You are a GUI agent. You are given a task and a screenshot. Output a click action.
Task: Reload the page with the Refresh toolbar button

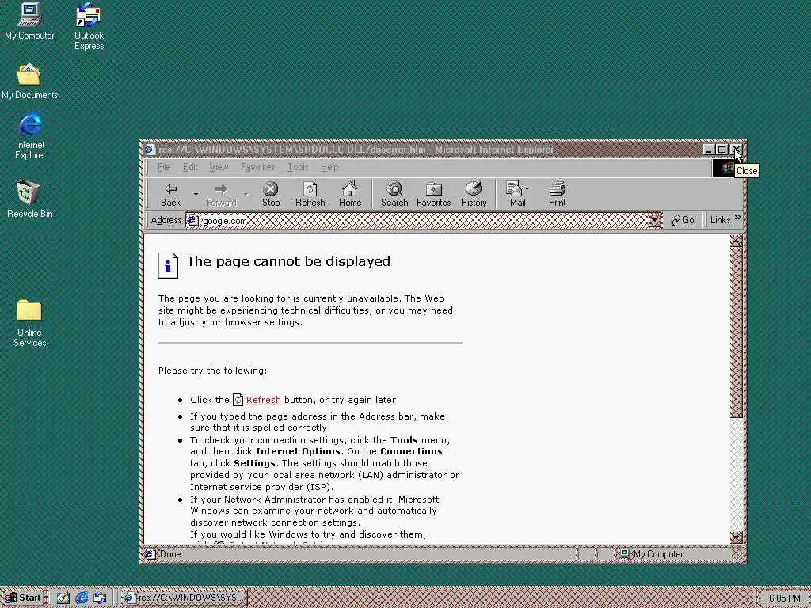pyautogui.click(x=310, y=195)
